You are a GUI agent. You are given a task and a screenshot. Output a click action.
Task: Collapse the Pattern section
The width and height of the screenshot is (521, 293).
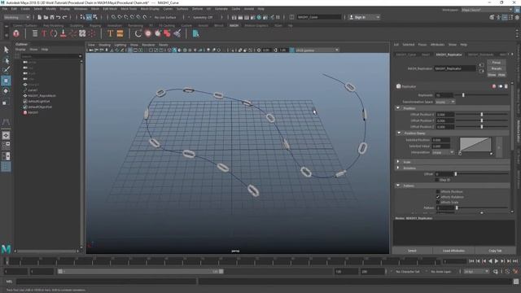tap(398, 186)
